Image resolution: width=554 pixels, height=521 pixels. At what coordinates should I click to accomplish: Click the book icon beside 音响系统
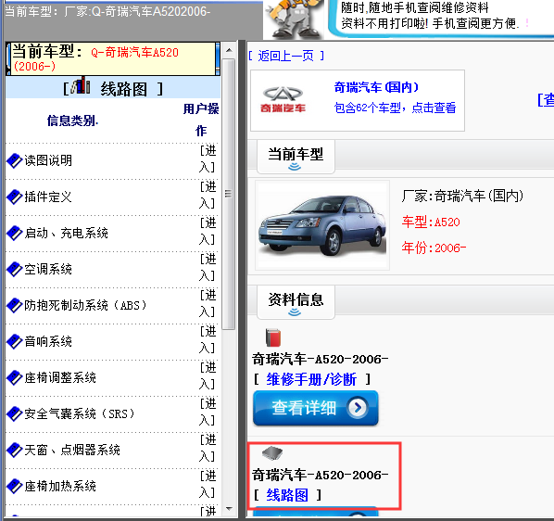[15, 341]
